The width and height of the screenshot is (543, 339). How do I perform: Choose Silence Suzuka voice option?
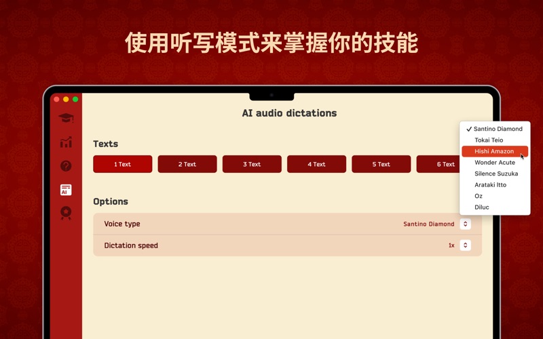(x=496, y=174)
